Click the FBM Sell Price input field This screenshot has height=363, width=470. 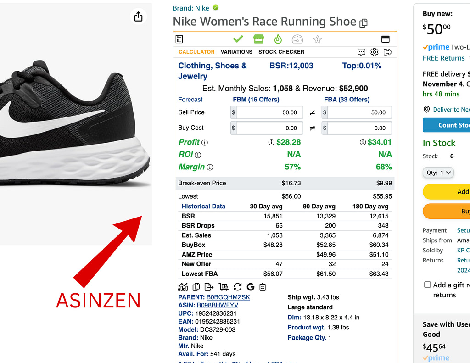[x=268, y=112]
